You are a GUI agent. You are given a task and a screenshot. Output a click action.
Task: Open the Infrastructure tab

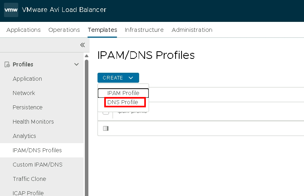pyautogui.click(x=144, y=30)
